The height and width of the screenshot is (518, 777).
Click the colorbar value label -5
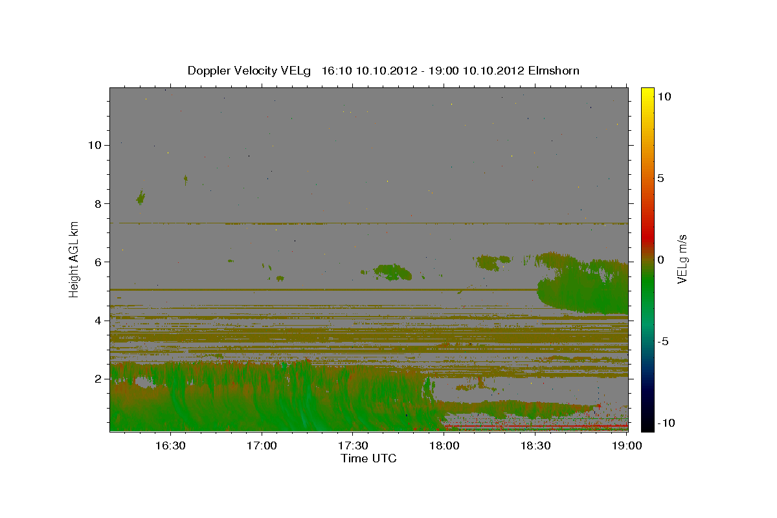click(x=663, y=341)
